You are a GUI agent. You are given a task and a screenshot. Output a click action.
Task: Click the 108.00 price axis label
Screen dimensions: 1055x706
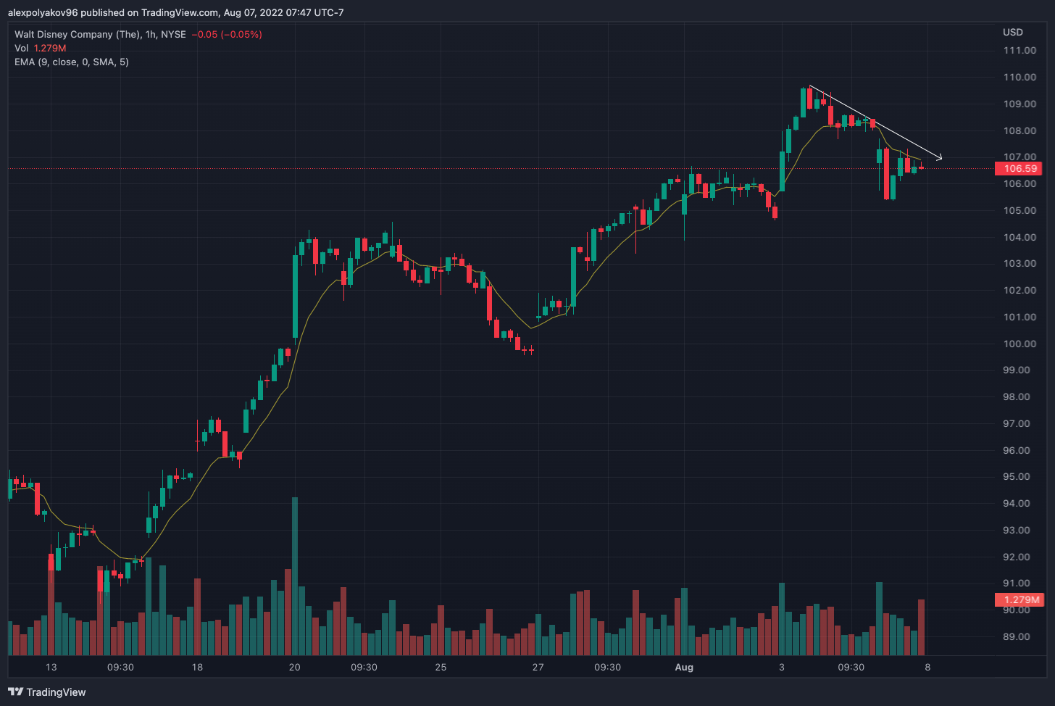[1019, 130]
